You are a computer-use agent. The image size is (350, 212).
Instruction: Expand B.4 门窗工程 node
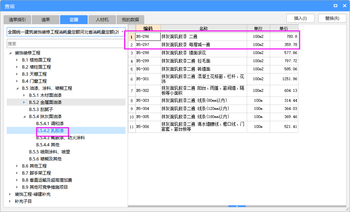tap(17, 81)
